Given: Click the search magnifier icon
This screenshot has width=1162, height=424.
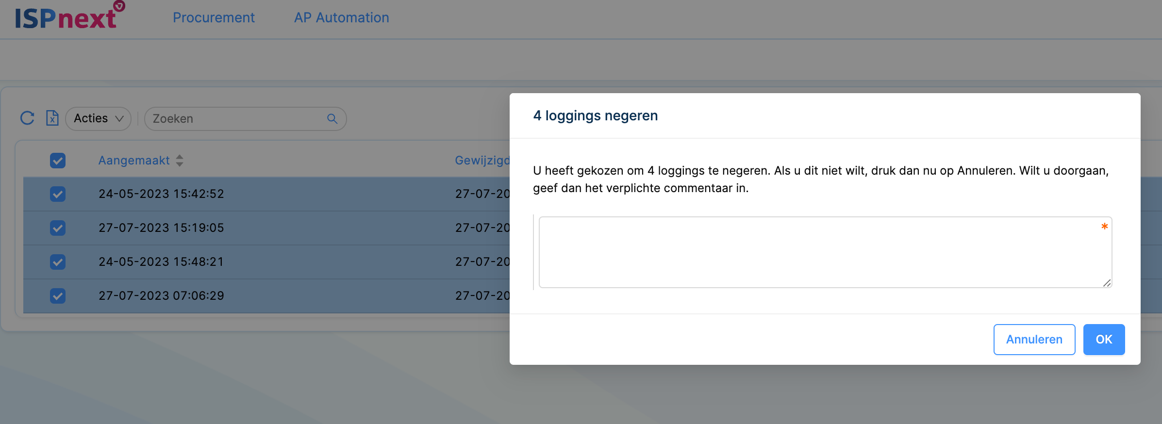Looking at the screenshot, I should pyautogui.click(x=332, y=119).
